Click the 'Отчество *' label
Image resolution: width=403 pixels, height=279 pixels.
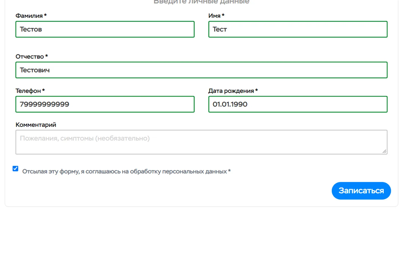coord(32,57)
